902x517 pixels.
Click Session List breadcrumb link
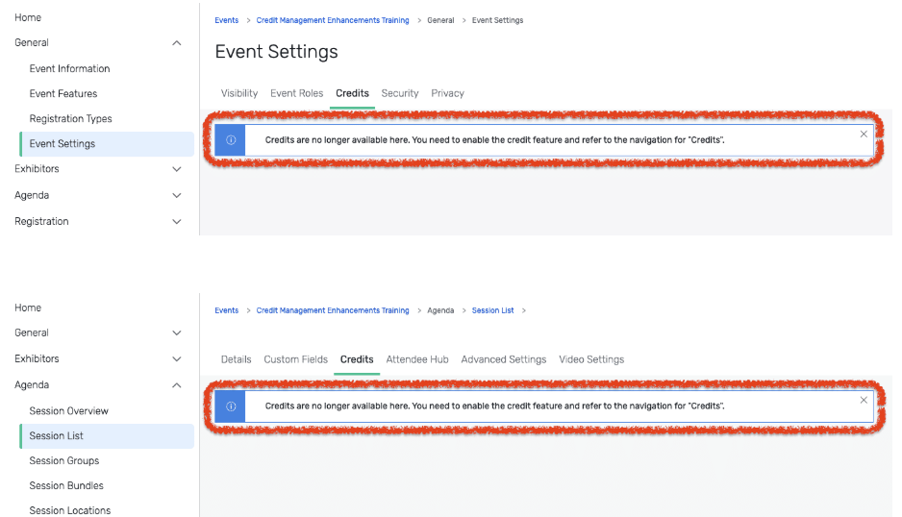coord(493,310)
